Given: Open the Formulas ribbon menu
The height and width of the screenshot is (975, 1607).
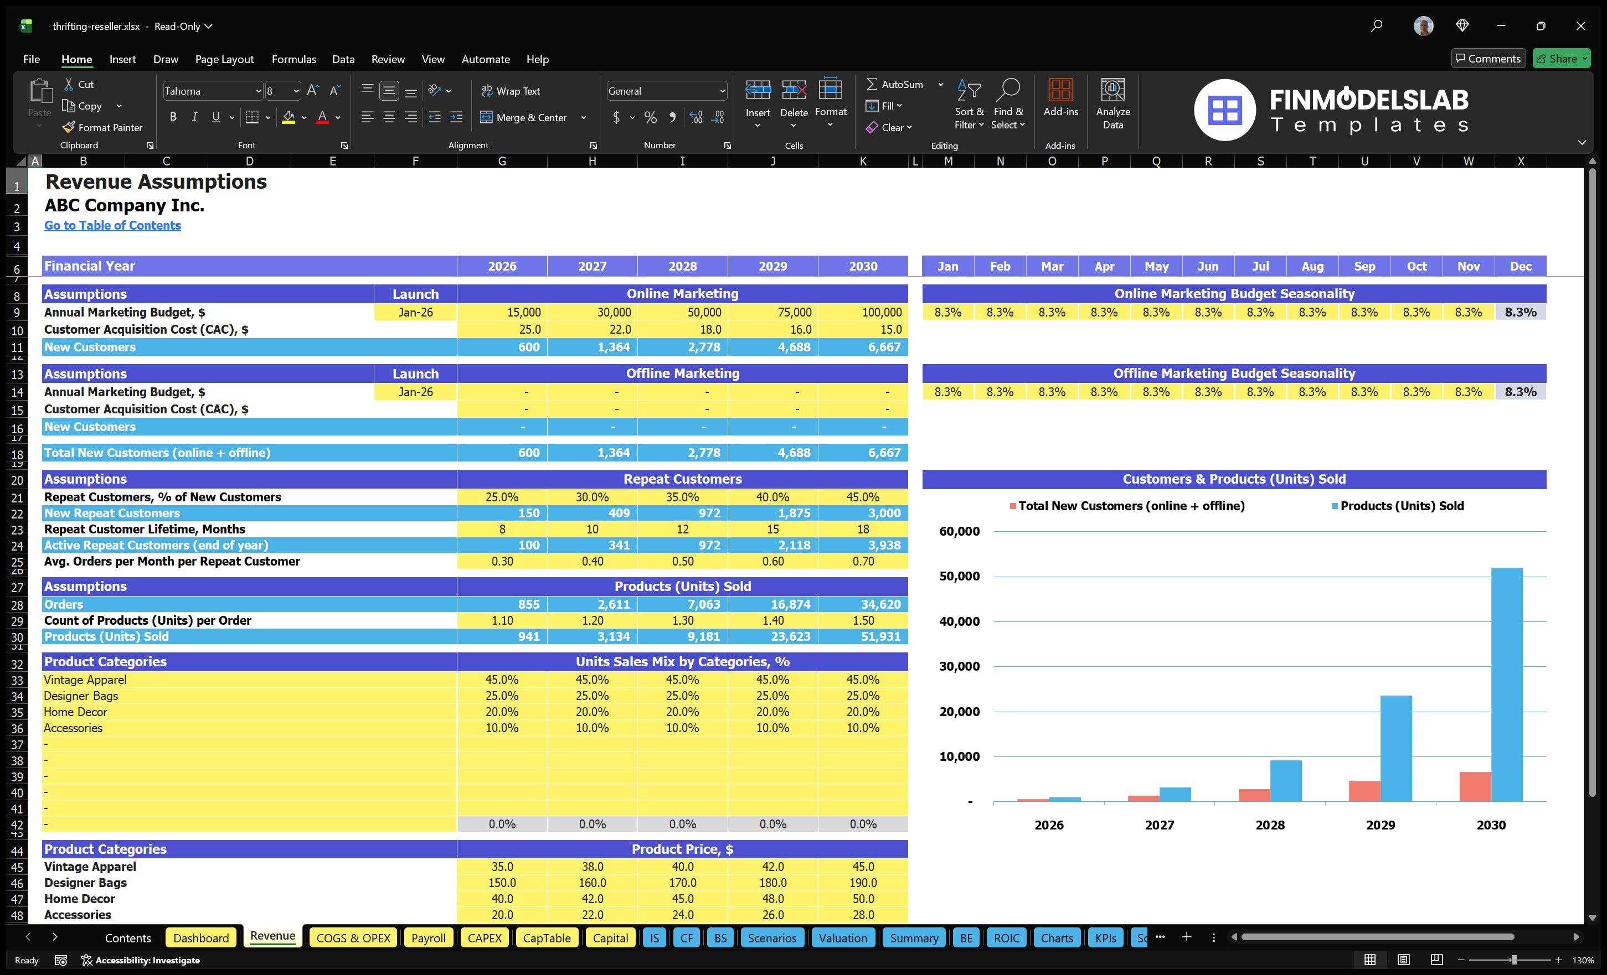Looking at the screenshot, I should pyautogui.click(x=293, y=59).
